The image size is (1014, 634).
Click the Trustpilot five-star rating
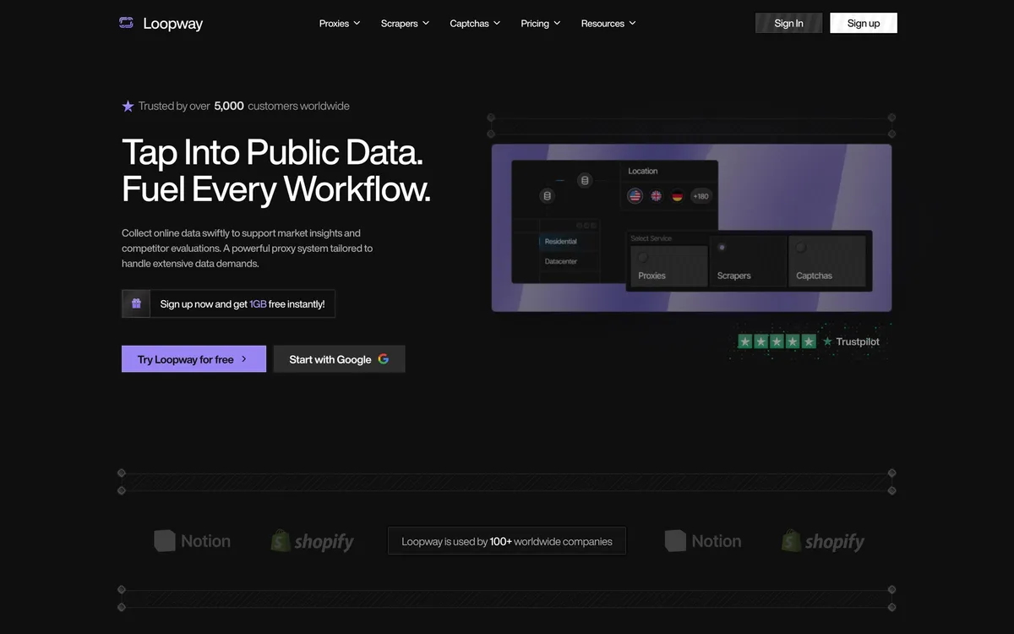(777, 342)
